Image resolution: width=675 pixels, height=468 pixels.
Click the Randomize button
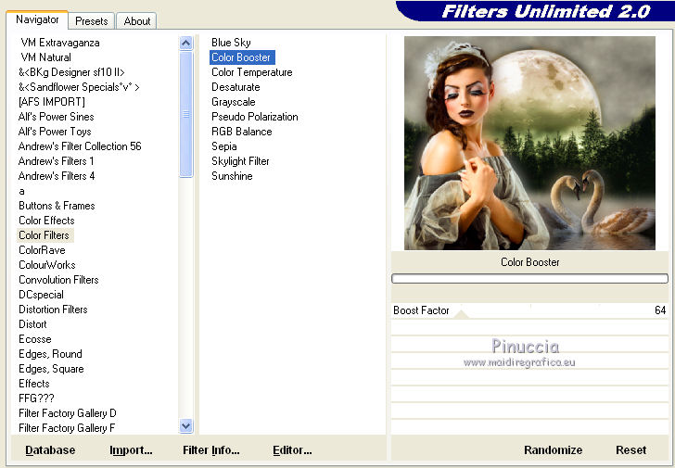tap(554, 450)
